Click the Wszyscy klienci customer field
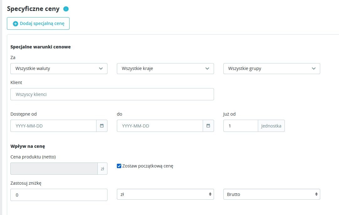339x215 pixels. 112,94
